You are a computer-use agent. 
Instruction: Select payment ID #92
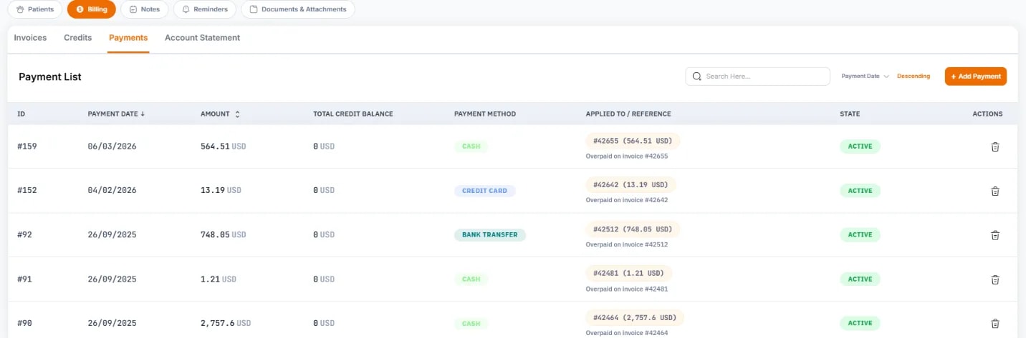coord(25,235)
